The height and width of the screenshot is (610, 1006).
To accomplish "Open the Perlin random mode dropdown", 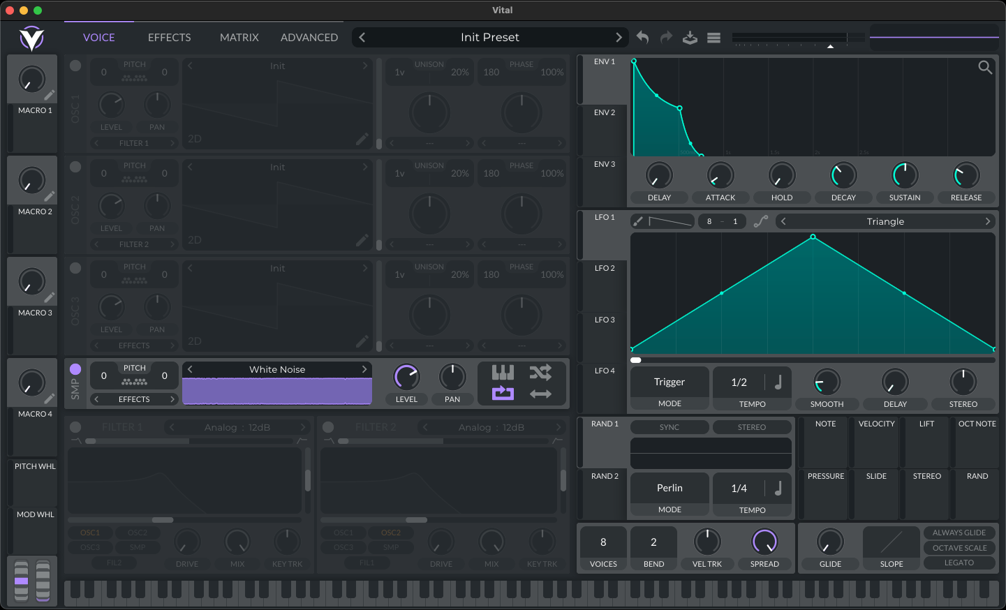I will point(670,489).
